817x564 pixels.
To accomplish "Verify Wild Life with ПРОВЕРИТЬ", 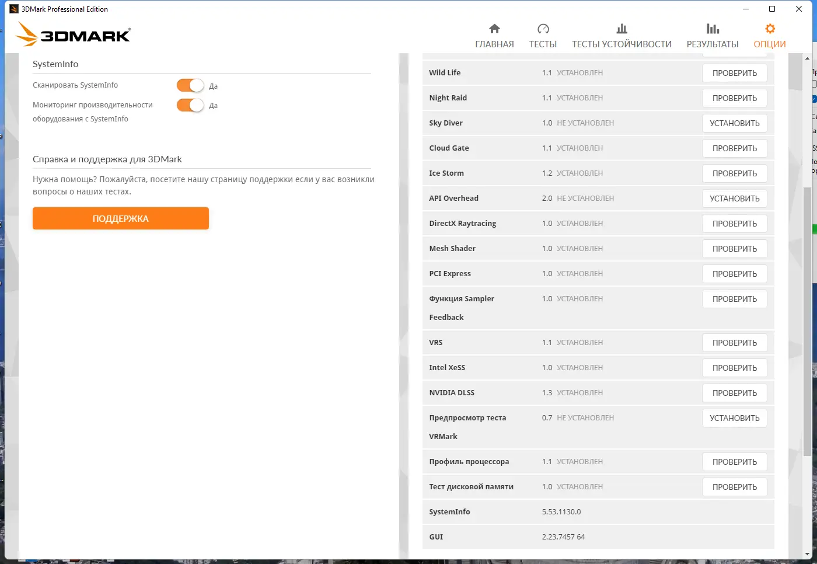I will tap(735, 73).
